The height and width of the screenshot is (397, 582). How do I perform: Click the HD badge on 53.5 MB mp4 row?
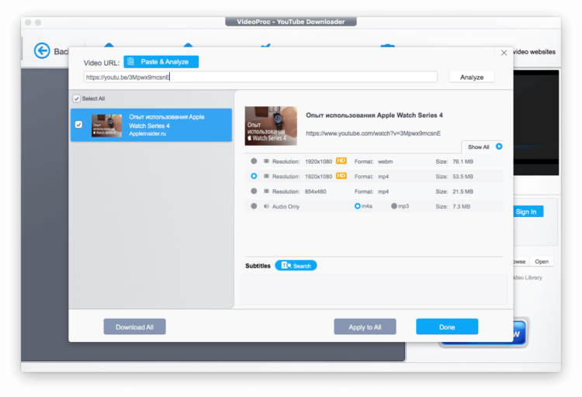pyautogui.click(x=341, y=176)
